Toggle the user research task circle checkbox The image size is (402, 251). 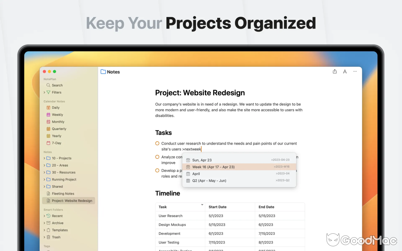(x=157, y=143)
